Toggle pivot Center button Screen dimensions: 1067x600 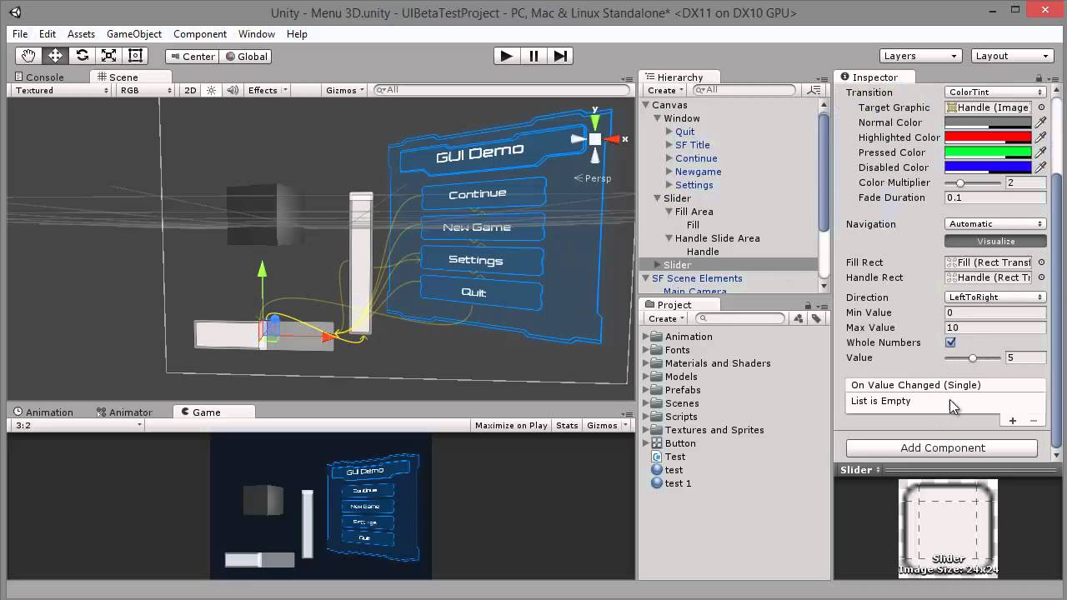coord(191,57)
